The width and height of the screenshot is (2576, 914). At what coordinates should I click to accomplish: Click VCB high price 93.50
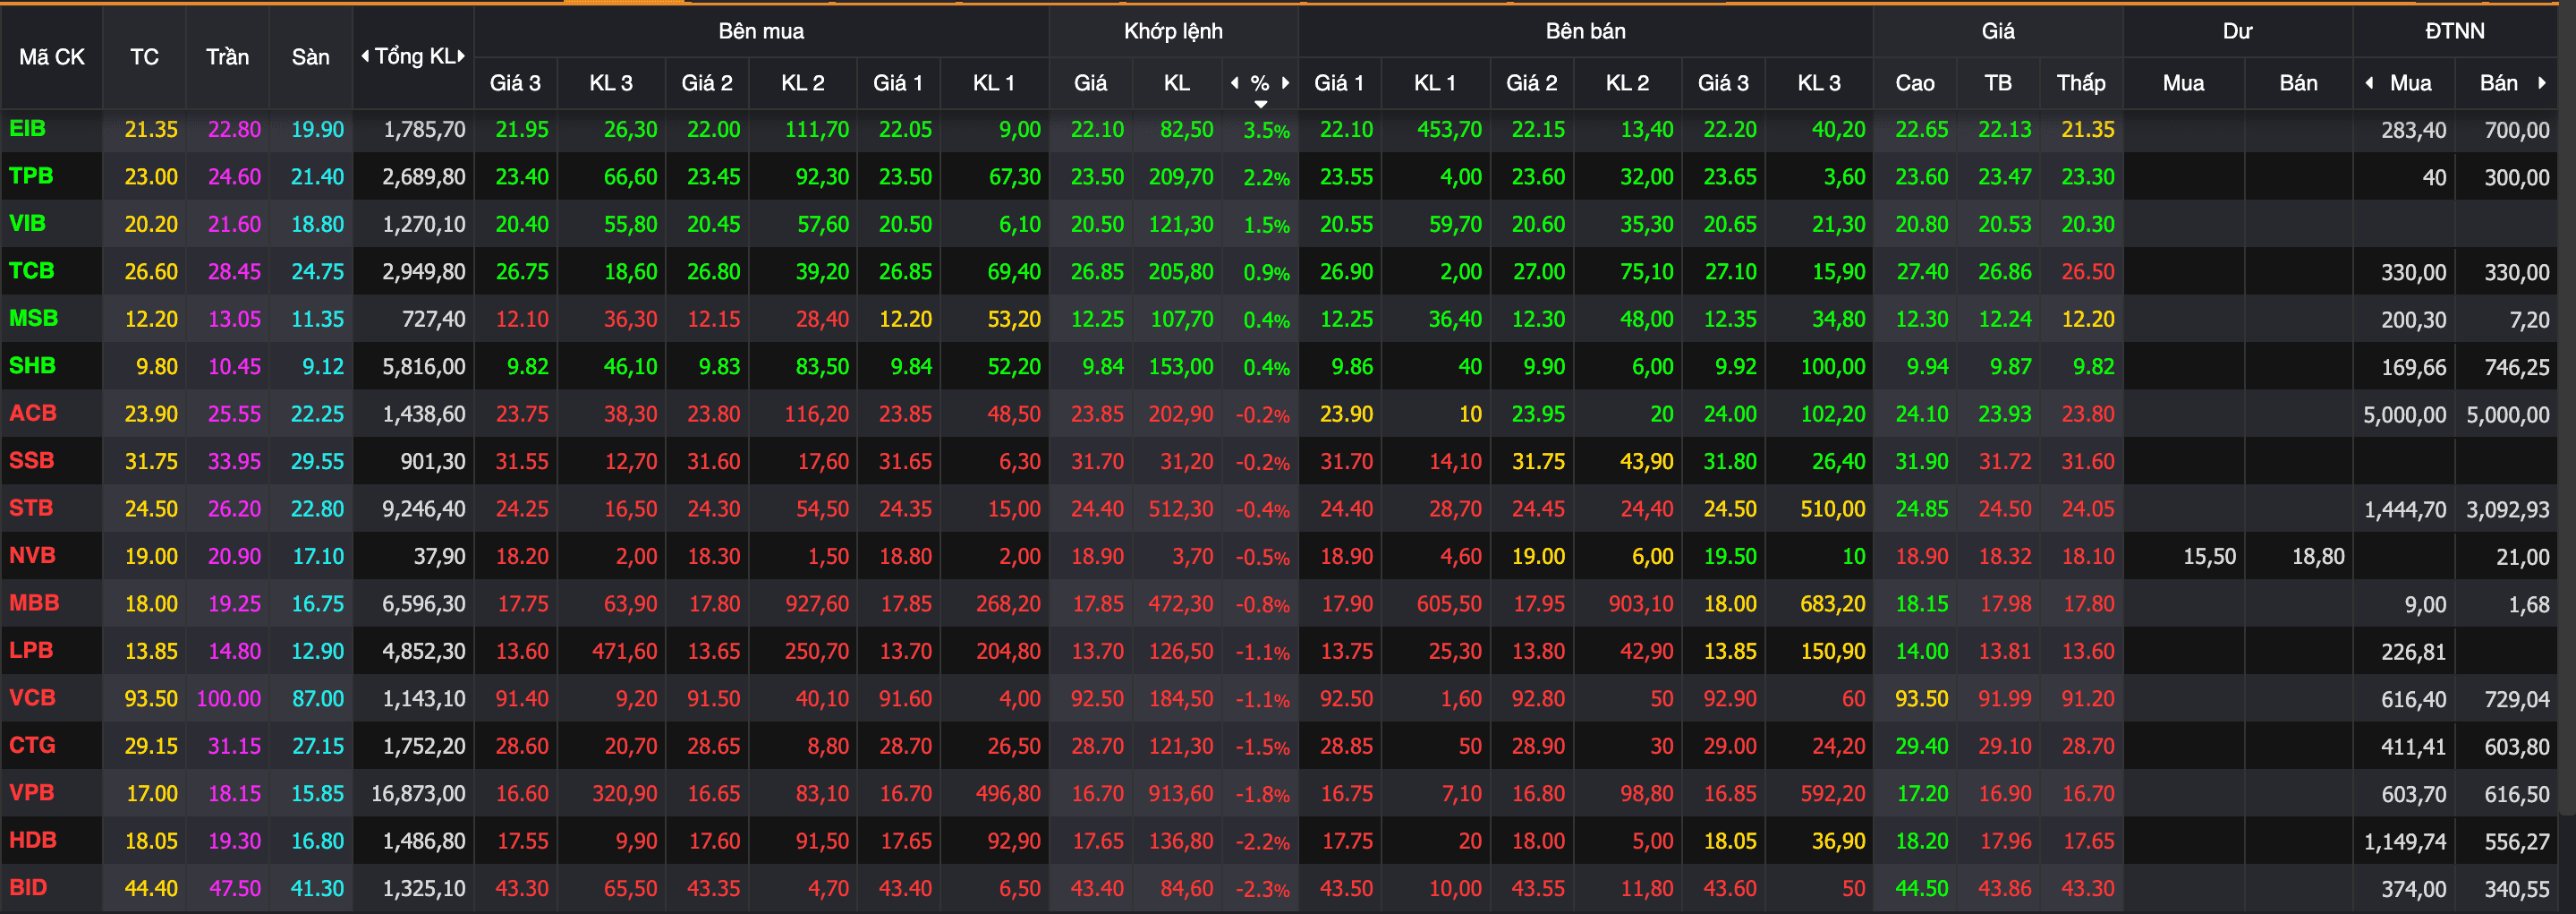(1921, 699)
